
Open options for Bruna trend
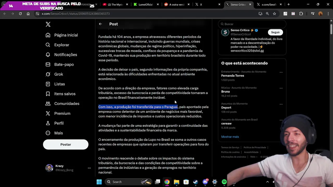pyautogui.click(x=281, y=88)
